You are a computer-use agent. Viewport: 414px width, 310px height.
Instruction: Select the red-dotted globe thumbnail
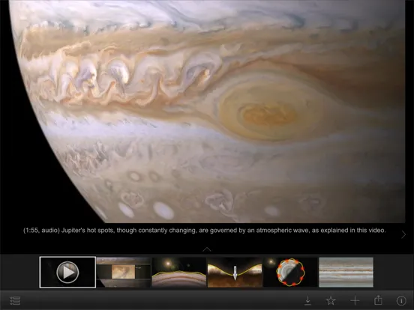click(290, 273)
